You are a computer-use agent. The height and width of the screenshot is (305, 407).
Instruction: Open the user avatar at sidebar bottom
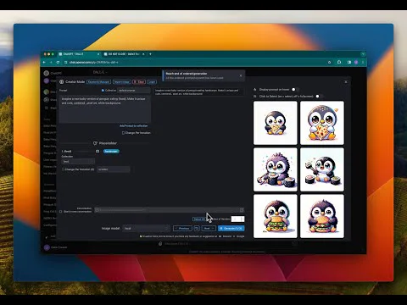pyautogui.click(x=47, y=247)
